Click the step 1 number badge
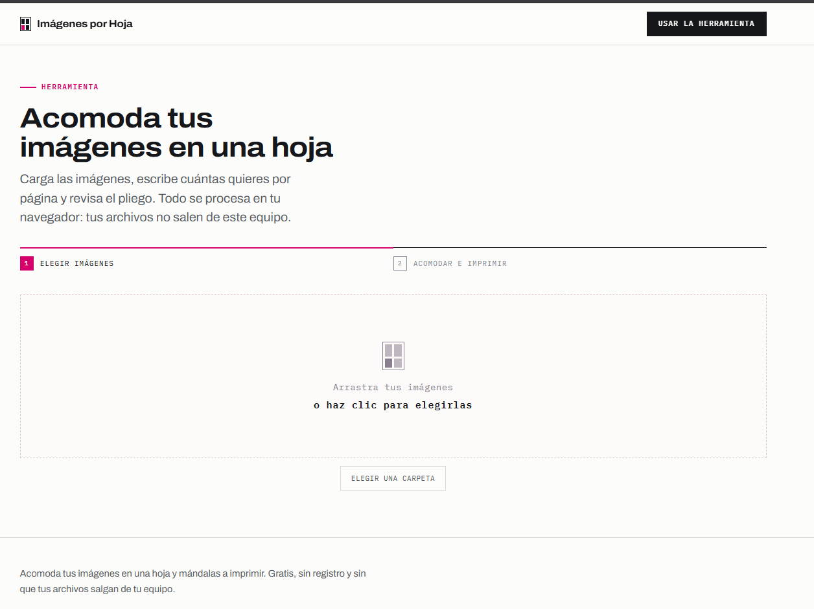814x609 pixels. point(27,263)
